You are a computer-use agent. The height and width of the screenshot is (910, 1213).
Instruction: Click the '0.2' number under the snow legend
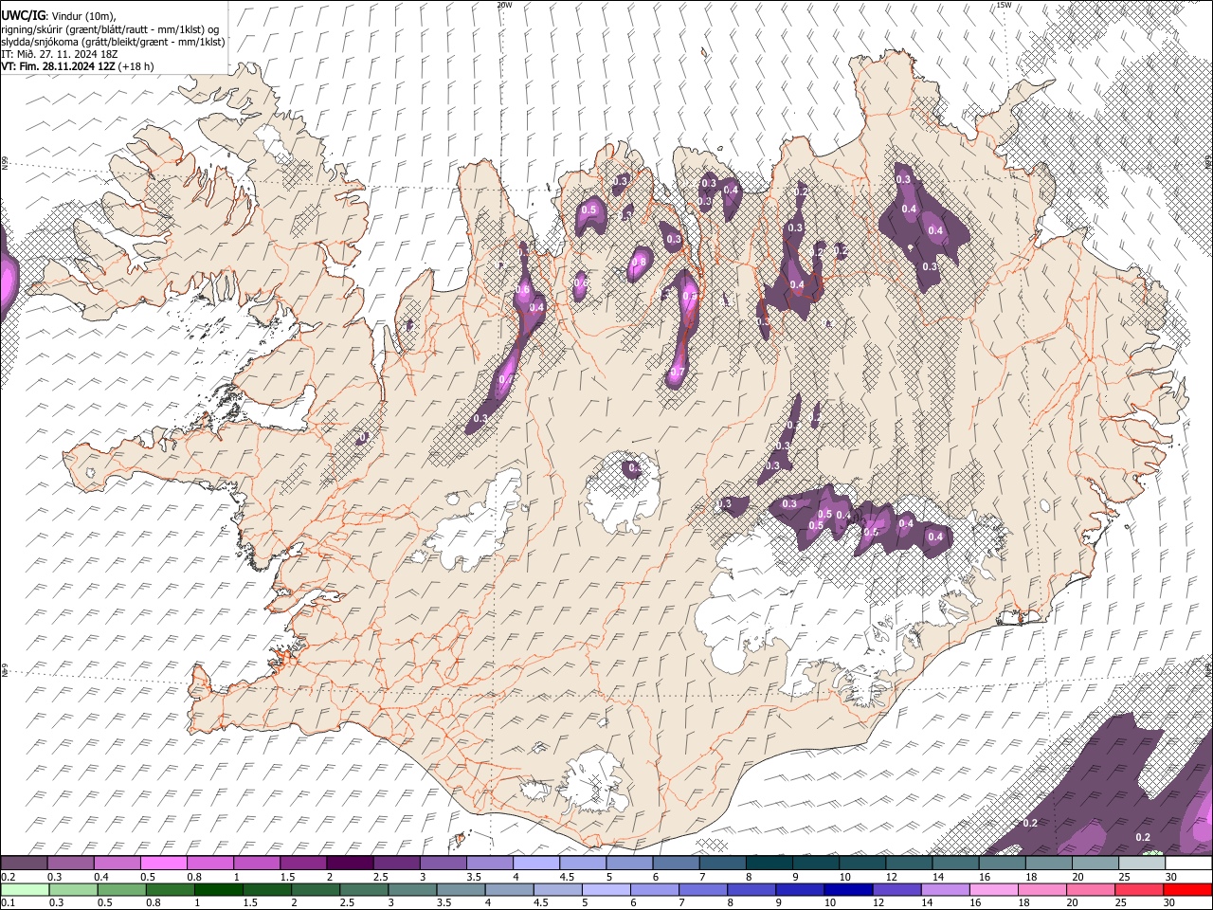pos(7,877)
